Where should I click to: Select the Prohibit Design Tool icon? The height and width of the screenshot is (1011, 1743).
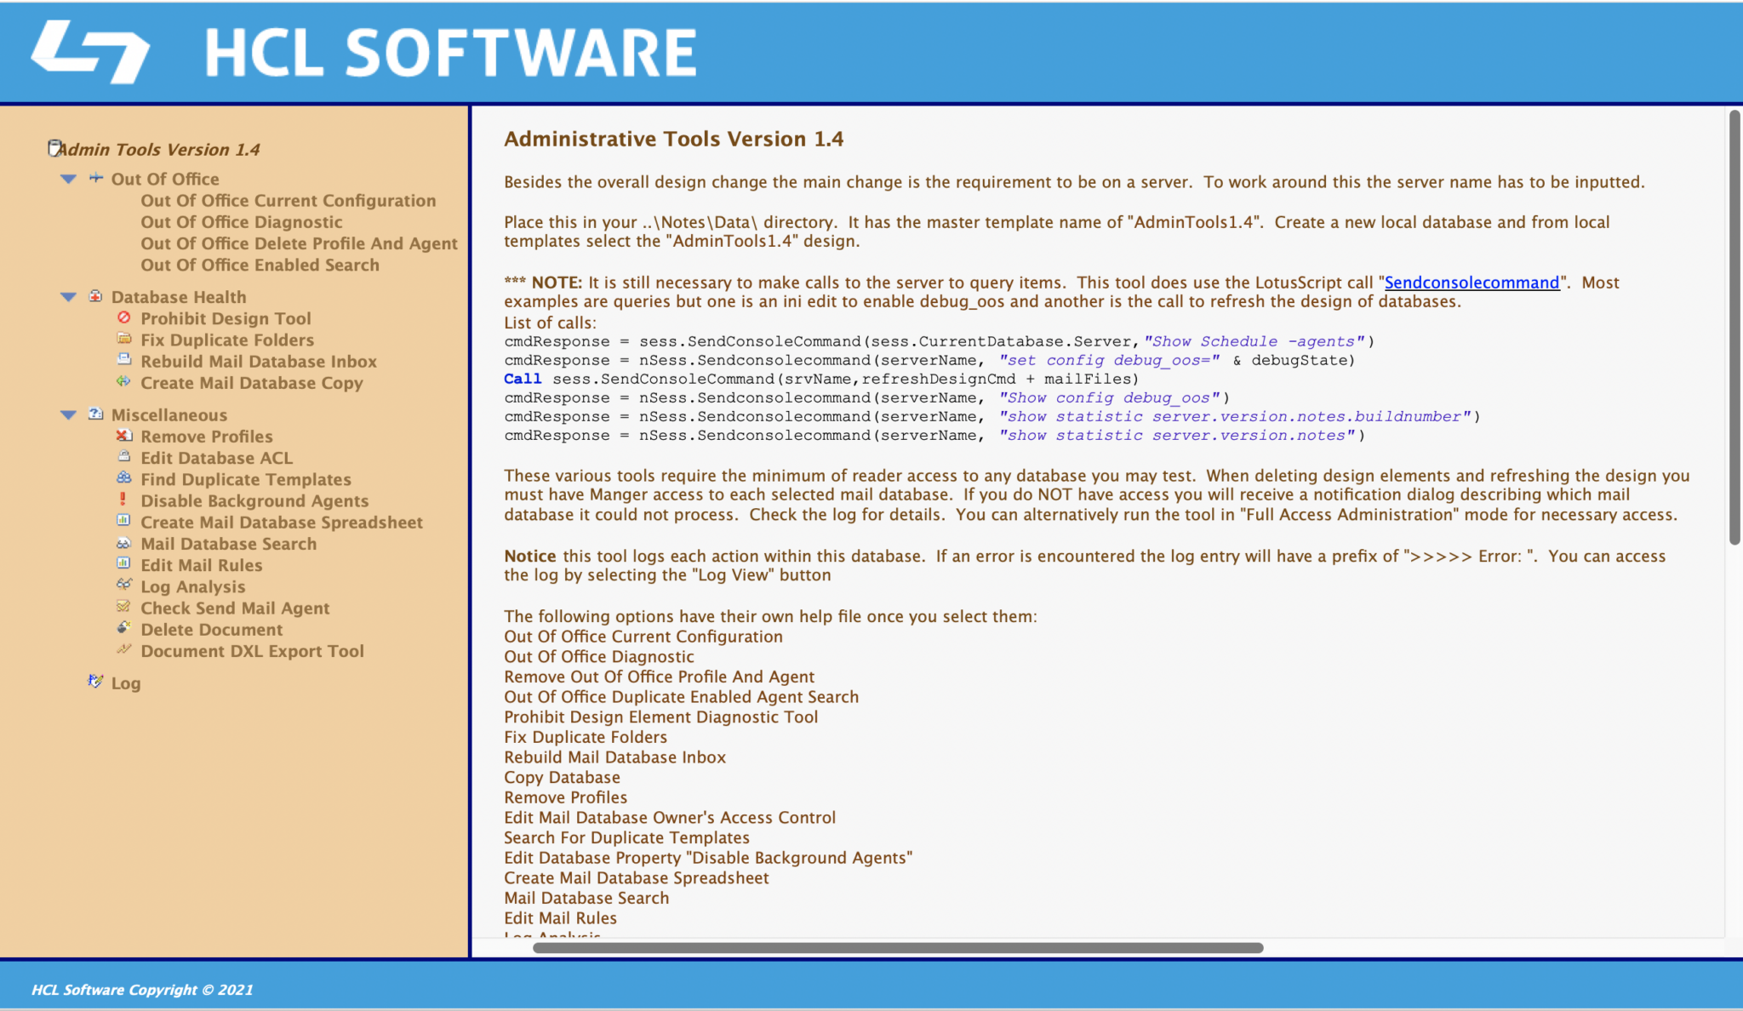point(124,318)
